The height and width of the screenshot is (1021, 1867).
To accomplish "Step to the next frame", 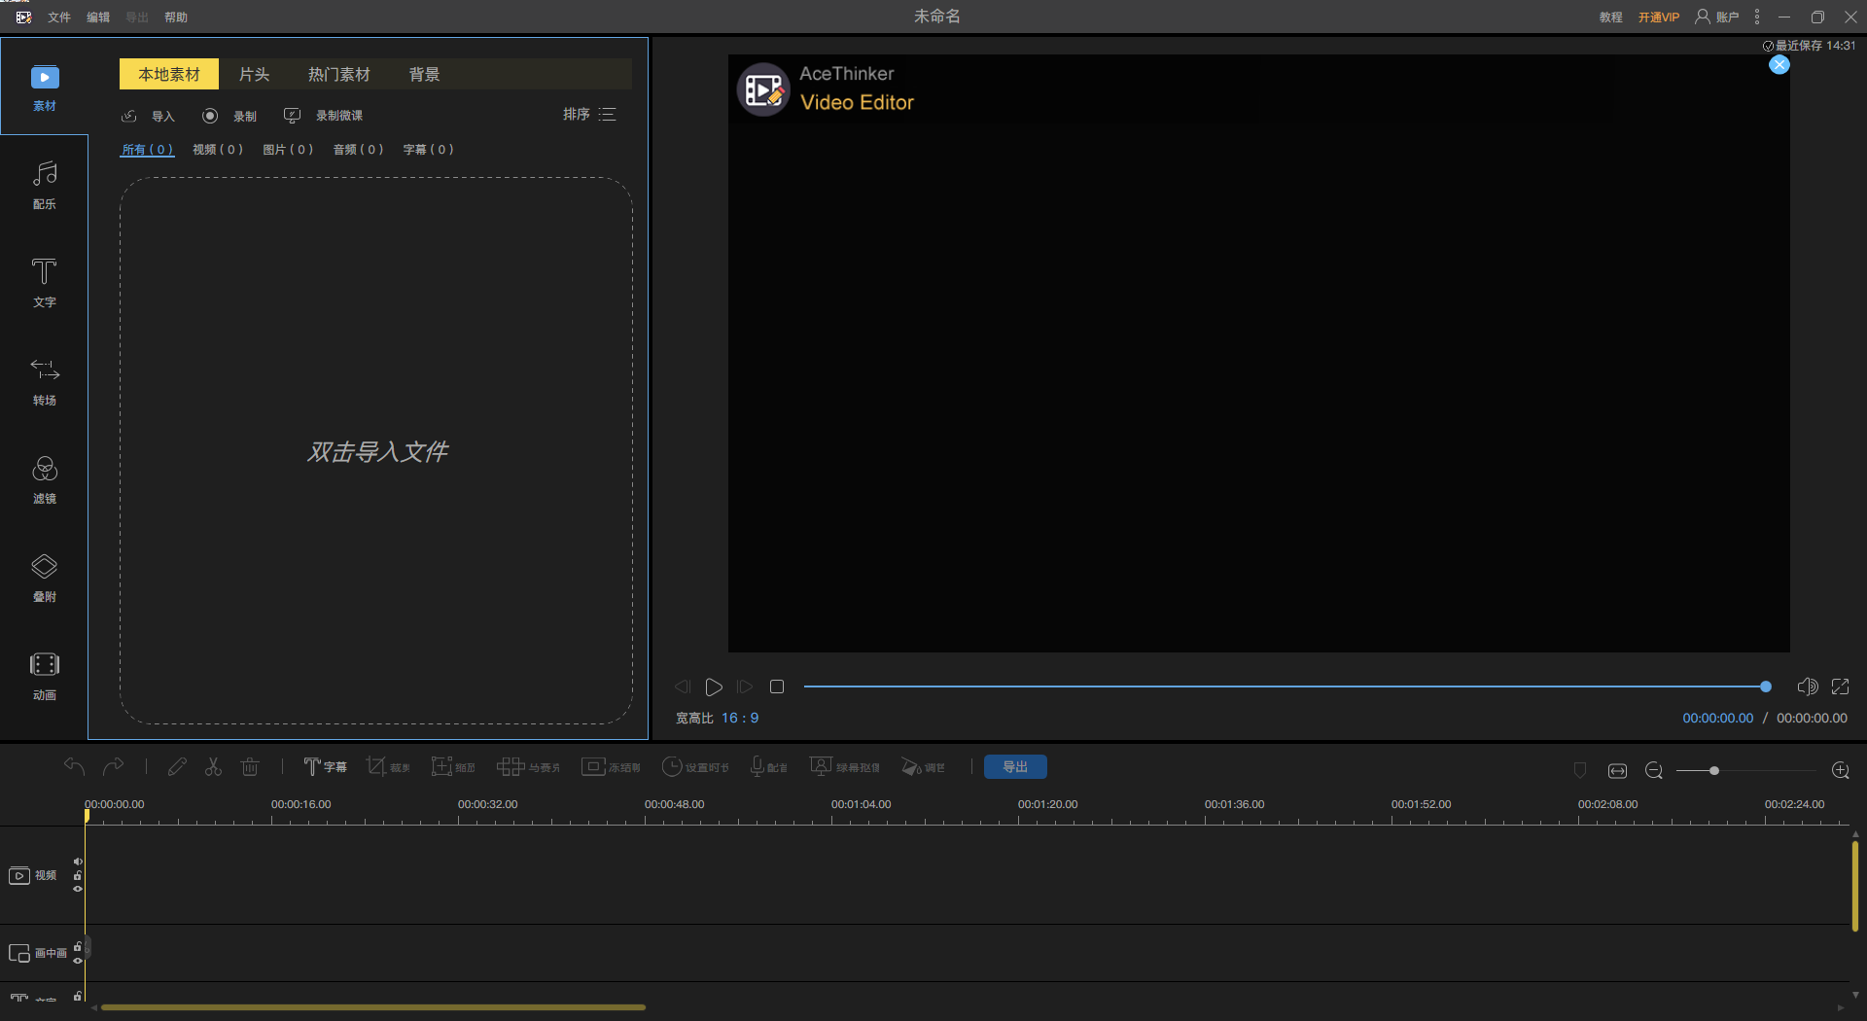I will (x=745, y=687).
